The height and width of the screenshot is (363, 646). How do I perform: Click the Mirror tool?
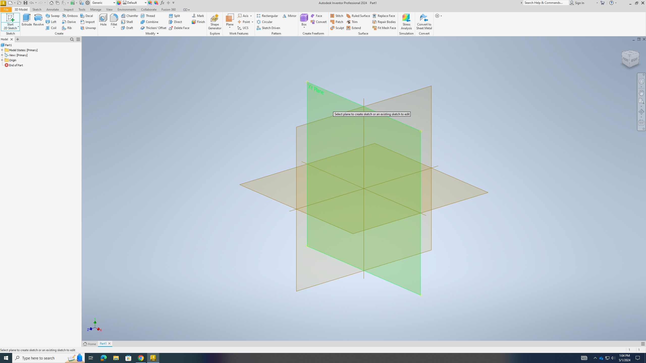coord(289,16)
